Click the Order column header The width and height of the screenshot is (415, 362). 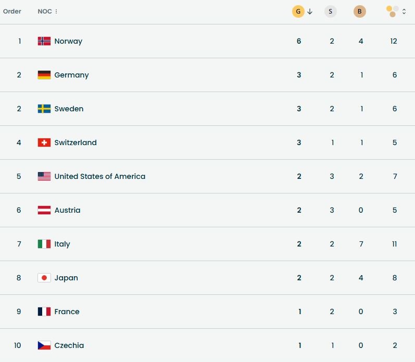(x=12, y=11)
